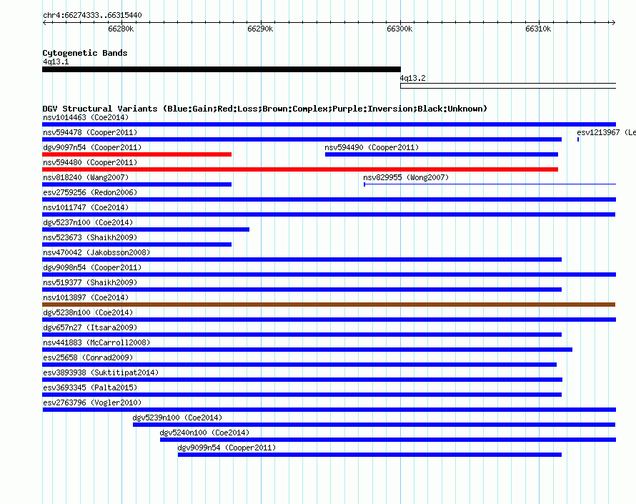Image resolution: width=636 pixels, height=504 pixels.
Task: Select the white 4q13.2 cytogenetic band
Action: point(508,86)
